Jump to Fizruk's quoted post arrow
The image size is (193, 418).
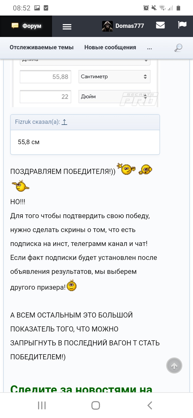tap(64, 122)
